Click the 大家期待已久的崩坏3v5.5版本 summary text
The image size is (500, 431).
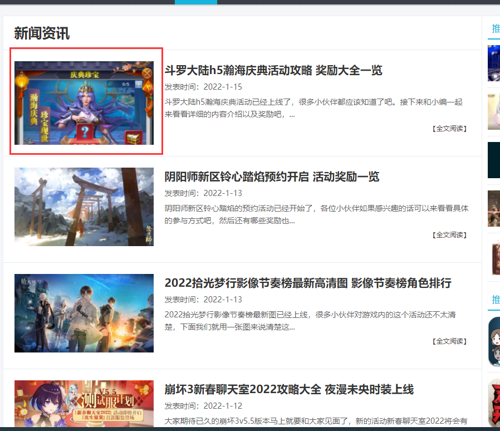(316, 421)
